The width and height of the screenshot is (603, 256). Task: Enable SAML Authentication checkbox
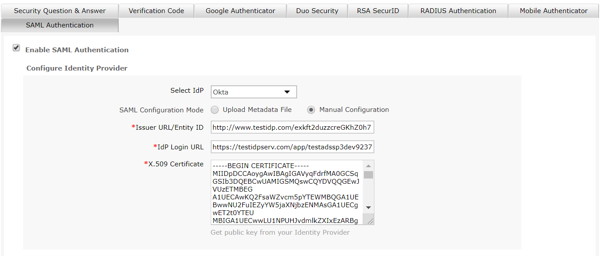tap(17, 48)
